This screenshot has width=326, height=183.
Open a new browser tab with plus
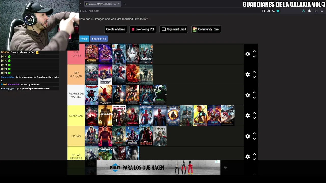coord(125,4)
